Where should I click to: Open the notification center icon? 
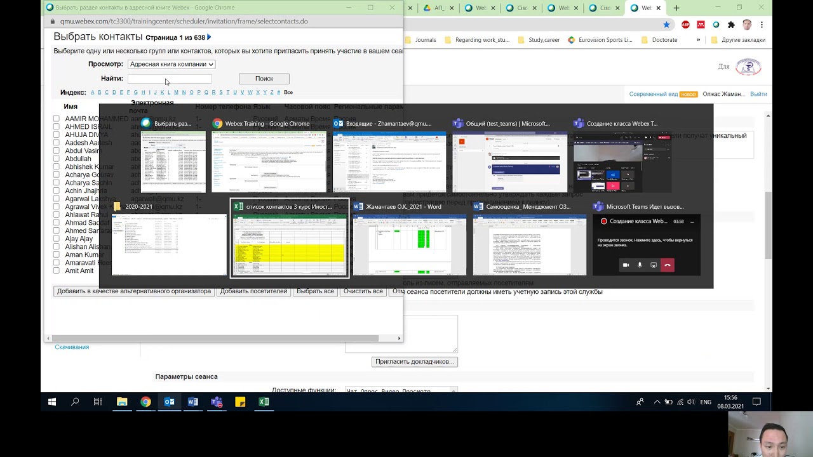click(x=756, y=402)
